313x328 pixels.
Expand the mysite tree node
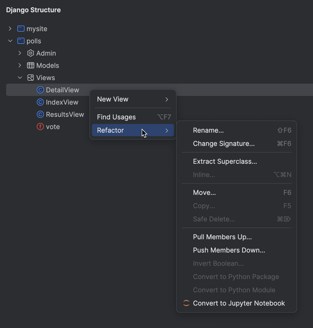[x=10, y=29]
